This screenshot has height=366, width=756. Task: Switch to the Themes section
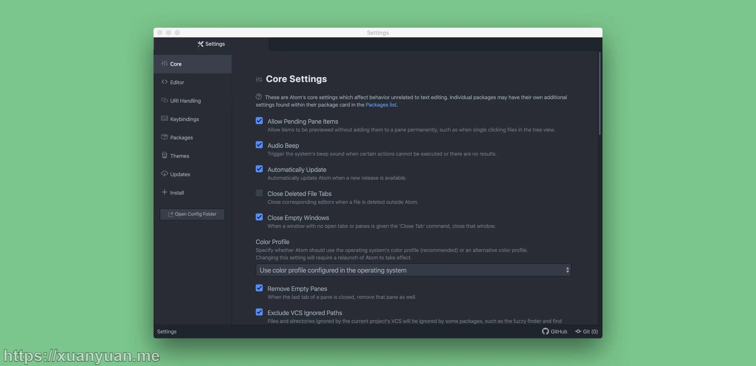click(x=193, y=156)
